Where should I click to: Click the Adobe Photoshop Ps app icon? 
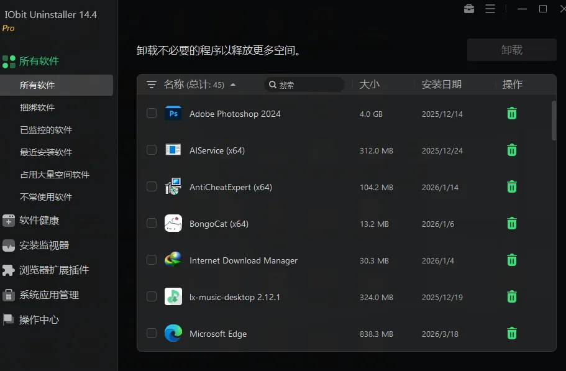pyautogui.click(x=173, y=113)
